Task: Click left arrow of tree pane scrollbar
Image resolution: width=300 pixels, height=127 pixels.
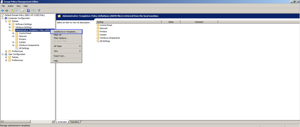Action: tap(2, 122)
